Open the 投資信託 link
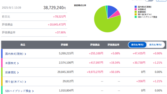Viewport: 167px width, 94px height. click(x=10, y=73)
